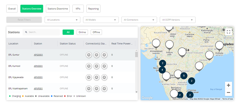Open station link APG0001
Viewport: 240px width, 105px height.
tap(38, 55)
